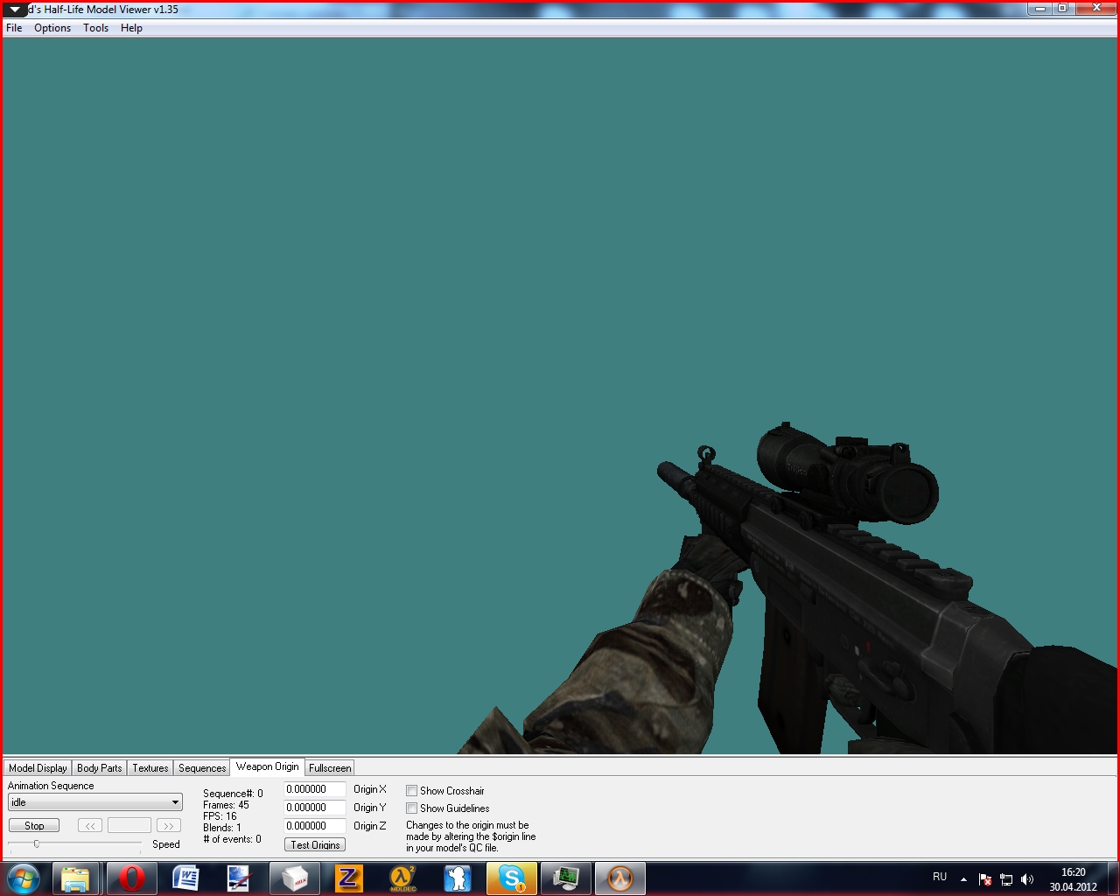This screenshot has height=896, width=1120.
Task: Open the volume control tray icon
Action: coord(1027,879)
